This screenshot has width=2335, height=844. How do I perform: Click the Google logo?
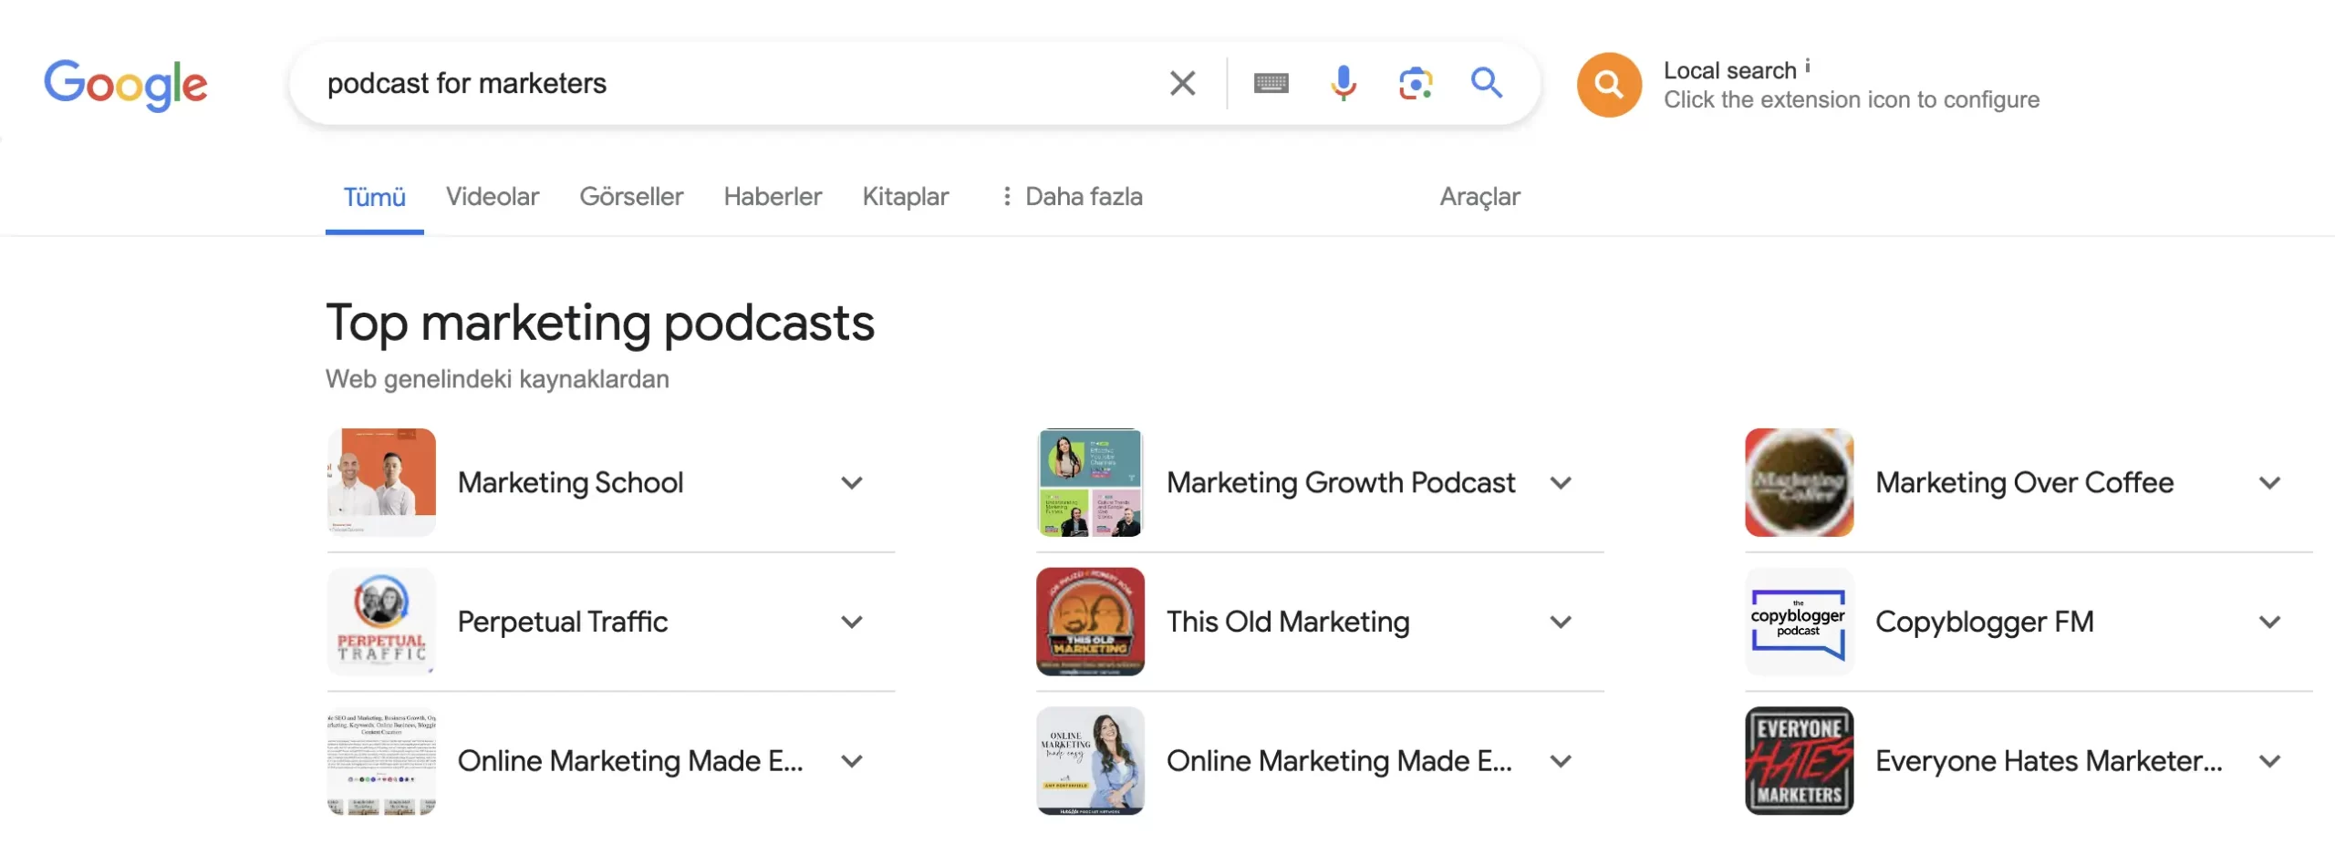(126, 85)
